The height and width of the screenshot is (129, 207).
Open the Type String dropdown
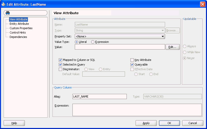120,30
